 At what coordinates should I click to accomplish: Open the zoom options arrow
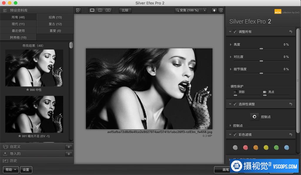pos(205,10)
